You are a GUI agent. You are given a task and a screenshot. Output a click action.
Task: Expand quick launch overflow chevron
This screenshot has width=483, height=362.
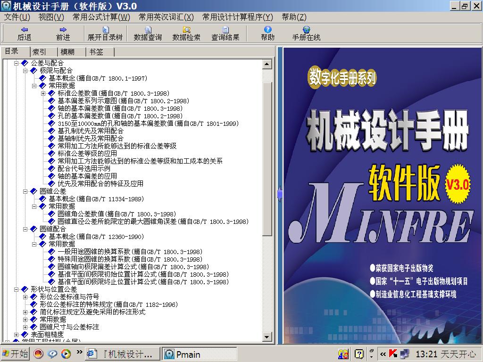click(79, 352)
